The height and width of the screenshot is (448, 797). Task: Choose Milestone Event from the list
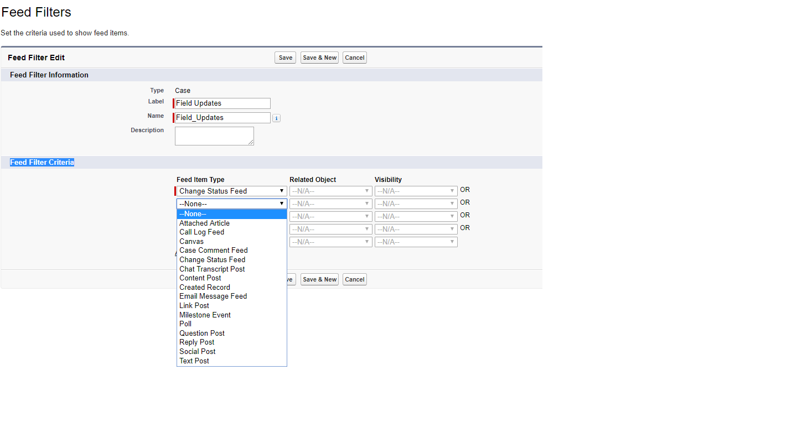(205, 315)
